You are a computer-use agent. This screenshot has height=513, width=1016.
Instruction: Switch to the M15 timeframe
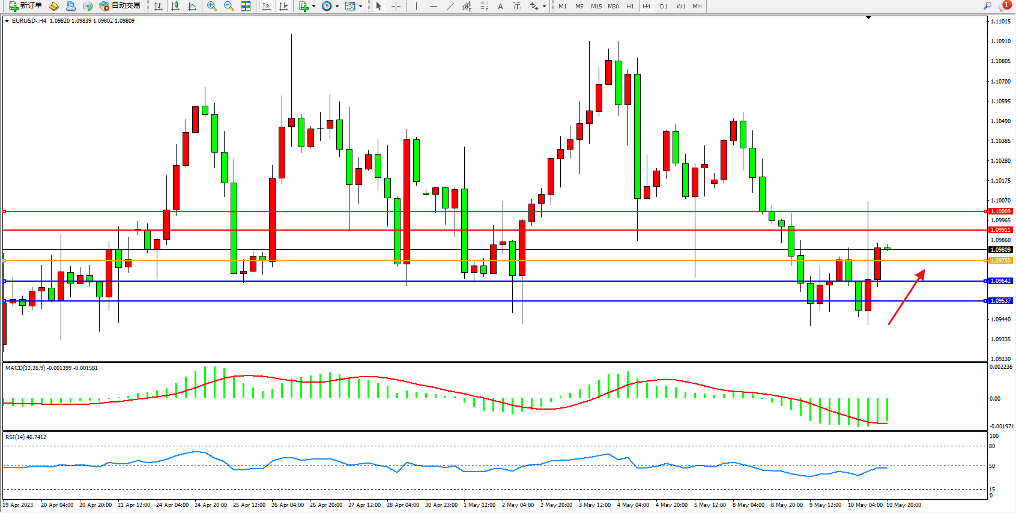coord(596,7)
